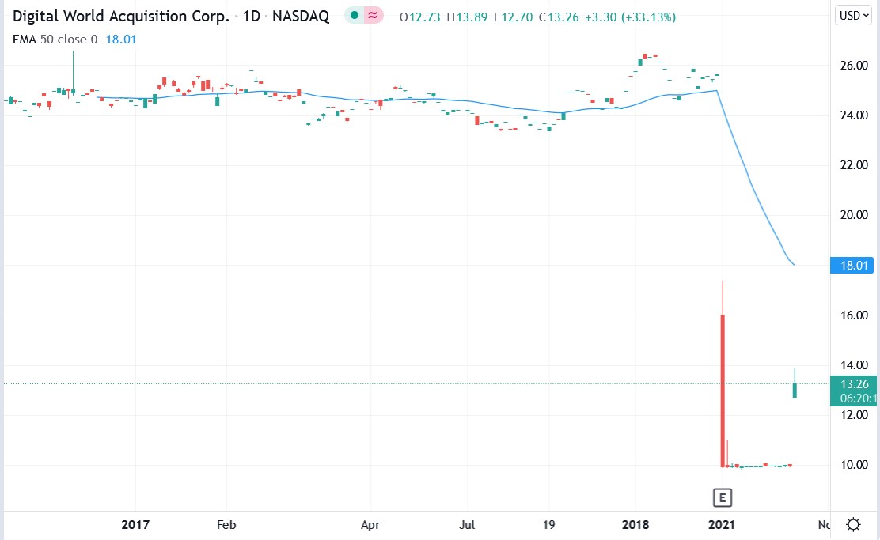The image size is (880, 540).
Task: Click the blue 18.01 EMA price label
Action: [x=852, y=265]
